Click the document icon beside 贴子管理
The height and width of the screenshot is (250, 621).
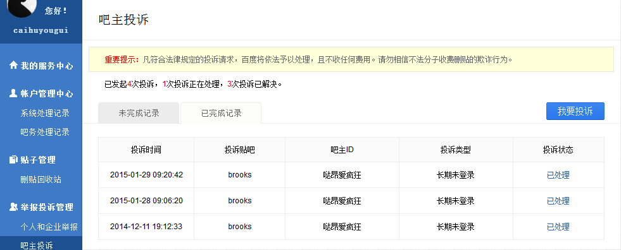(13, 160)
